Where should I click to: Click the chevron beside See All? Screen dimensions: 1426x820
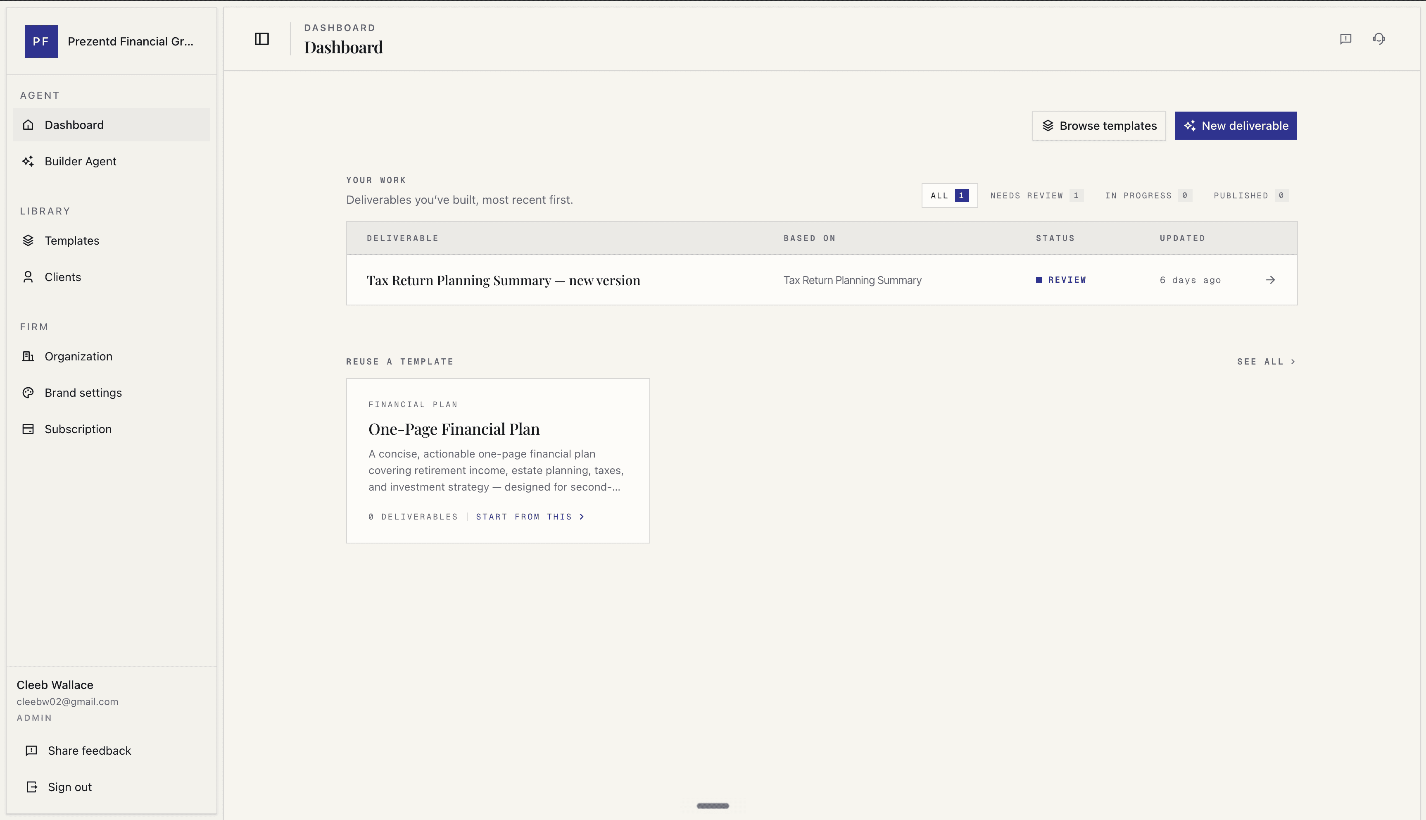coord(1293,362)
